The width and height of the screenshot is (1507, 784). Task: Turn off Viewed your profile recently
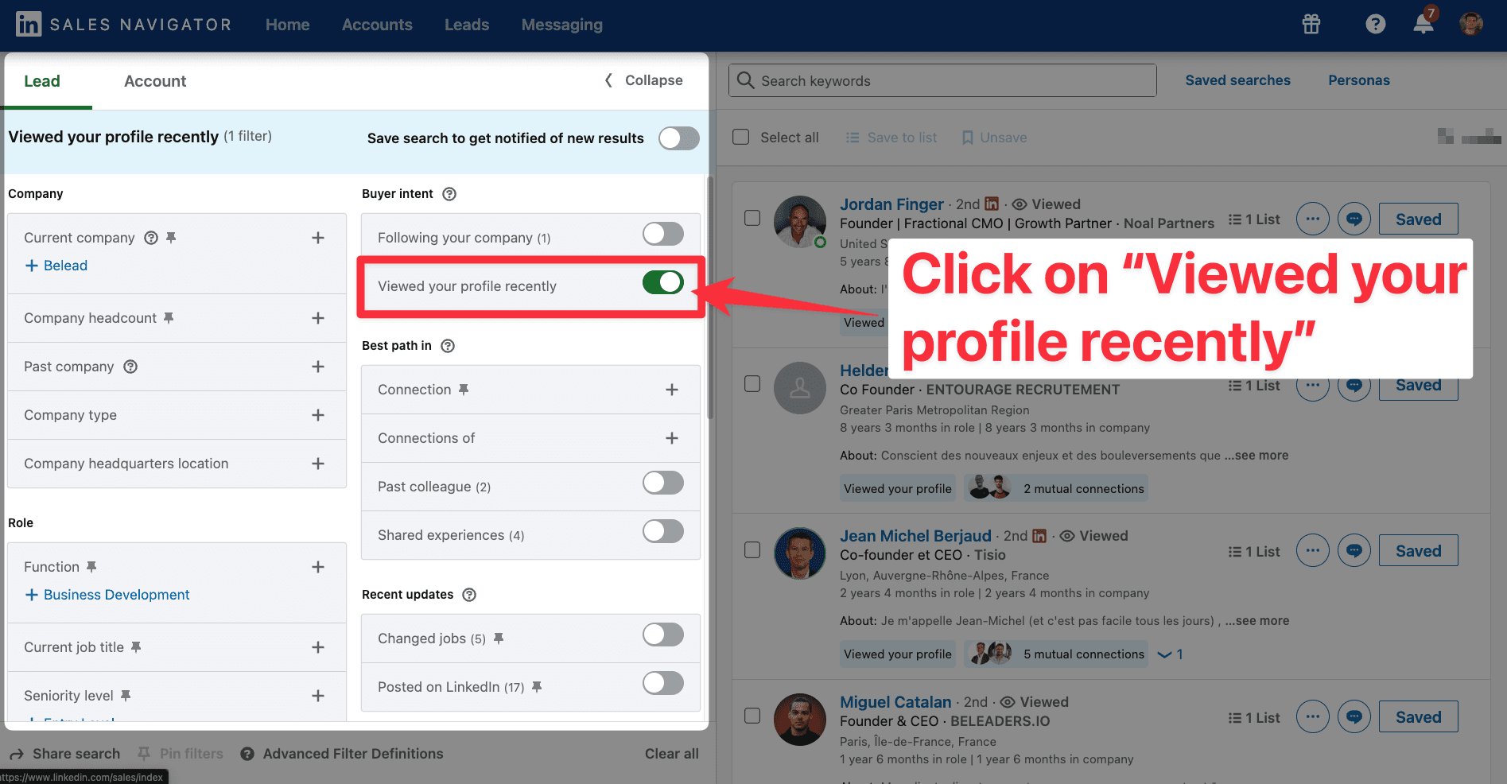(663, 282)
